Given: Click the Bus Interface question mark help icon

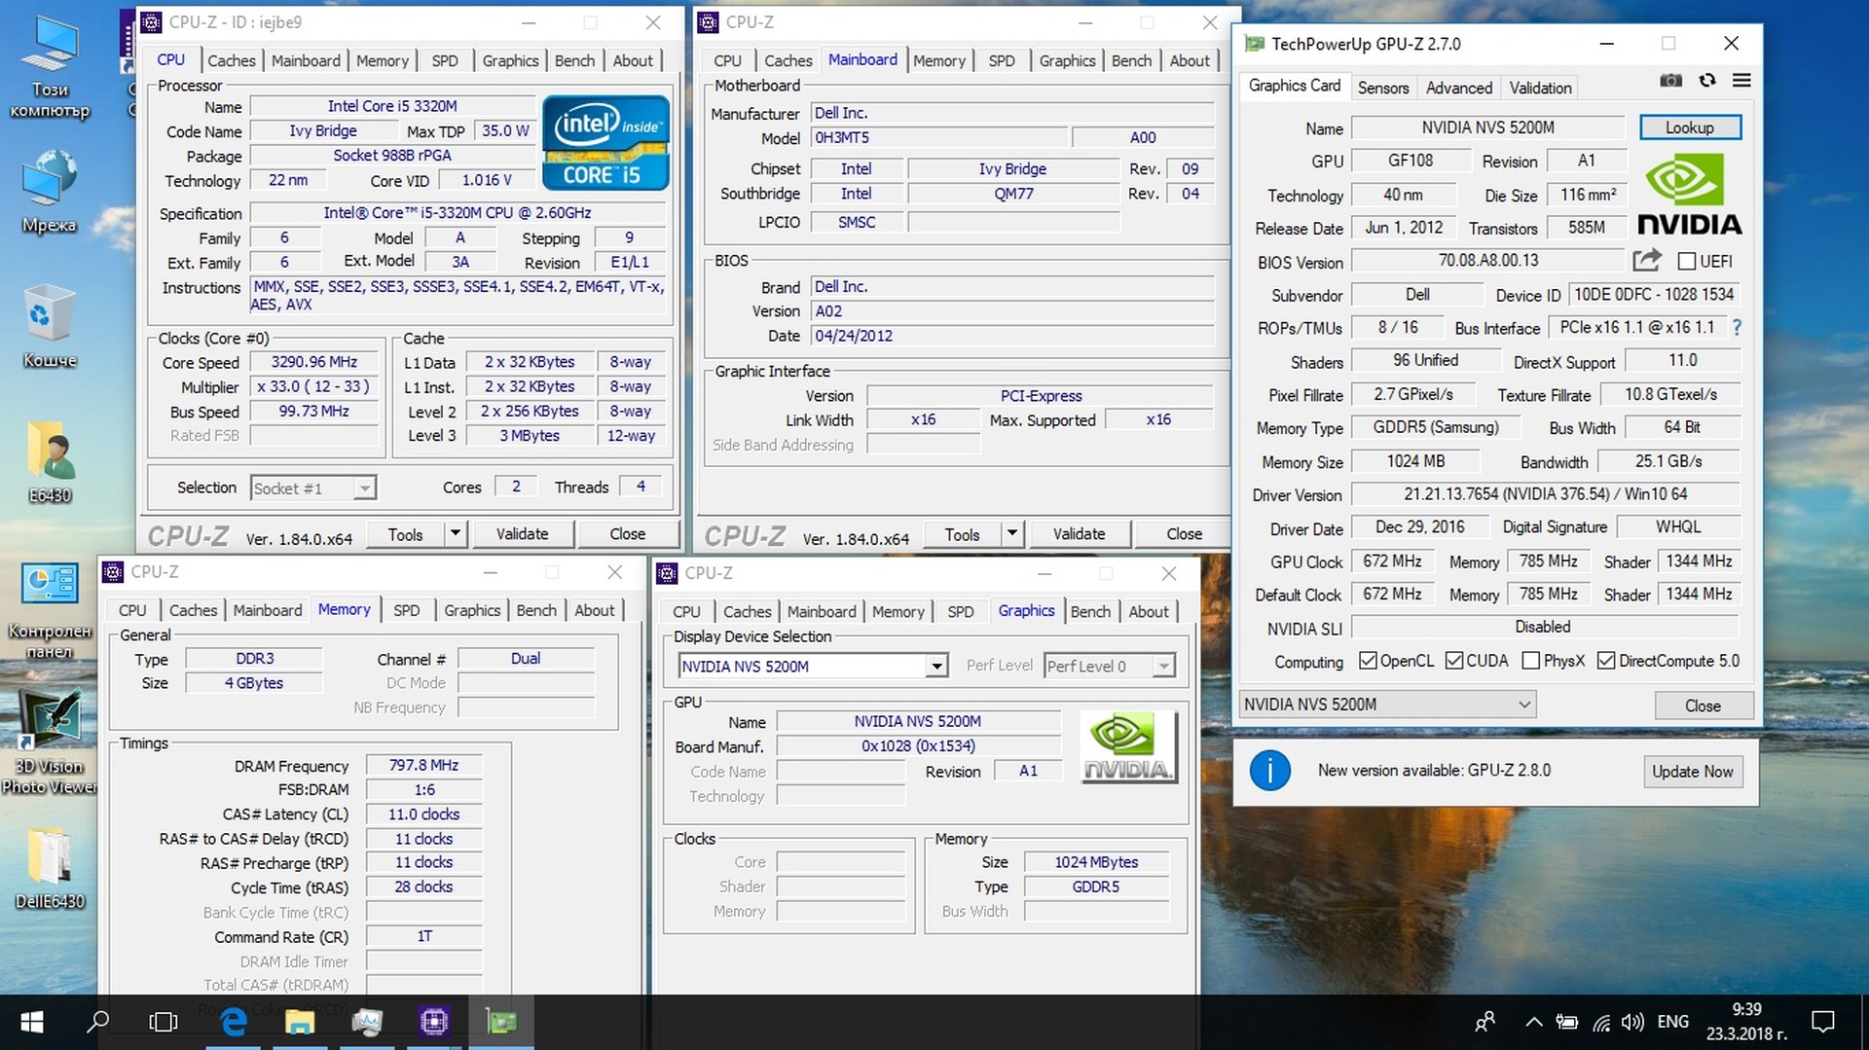Looking at the screenshot, I should tap(1737, 328).
